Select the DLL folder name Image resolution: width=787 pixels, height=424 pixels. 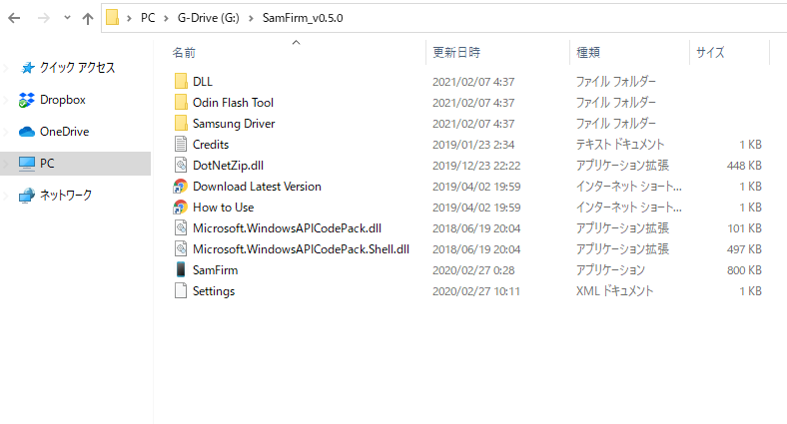pyautogui.click(x=203, y=81)
